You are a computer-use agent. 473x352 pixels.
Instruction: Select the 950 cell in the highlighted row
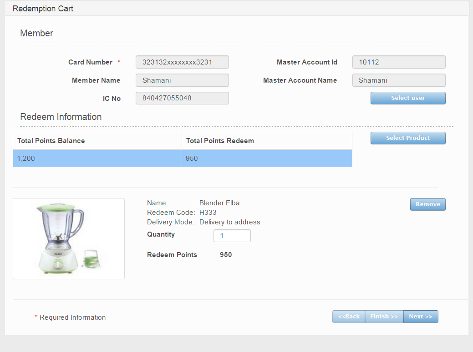click(266, 159)
